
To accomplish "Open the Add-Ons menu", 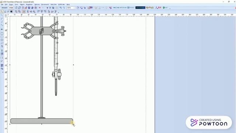I will pyautogui.click(x=53, y=4).
